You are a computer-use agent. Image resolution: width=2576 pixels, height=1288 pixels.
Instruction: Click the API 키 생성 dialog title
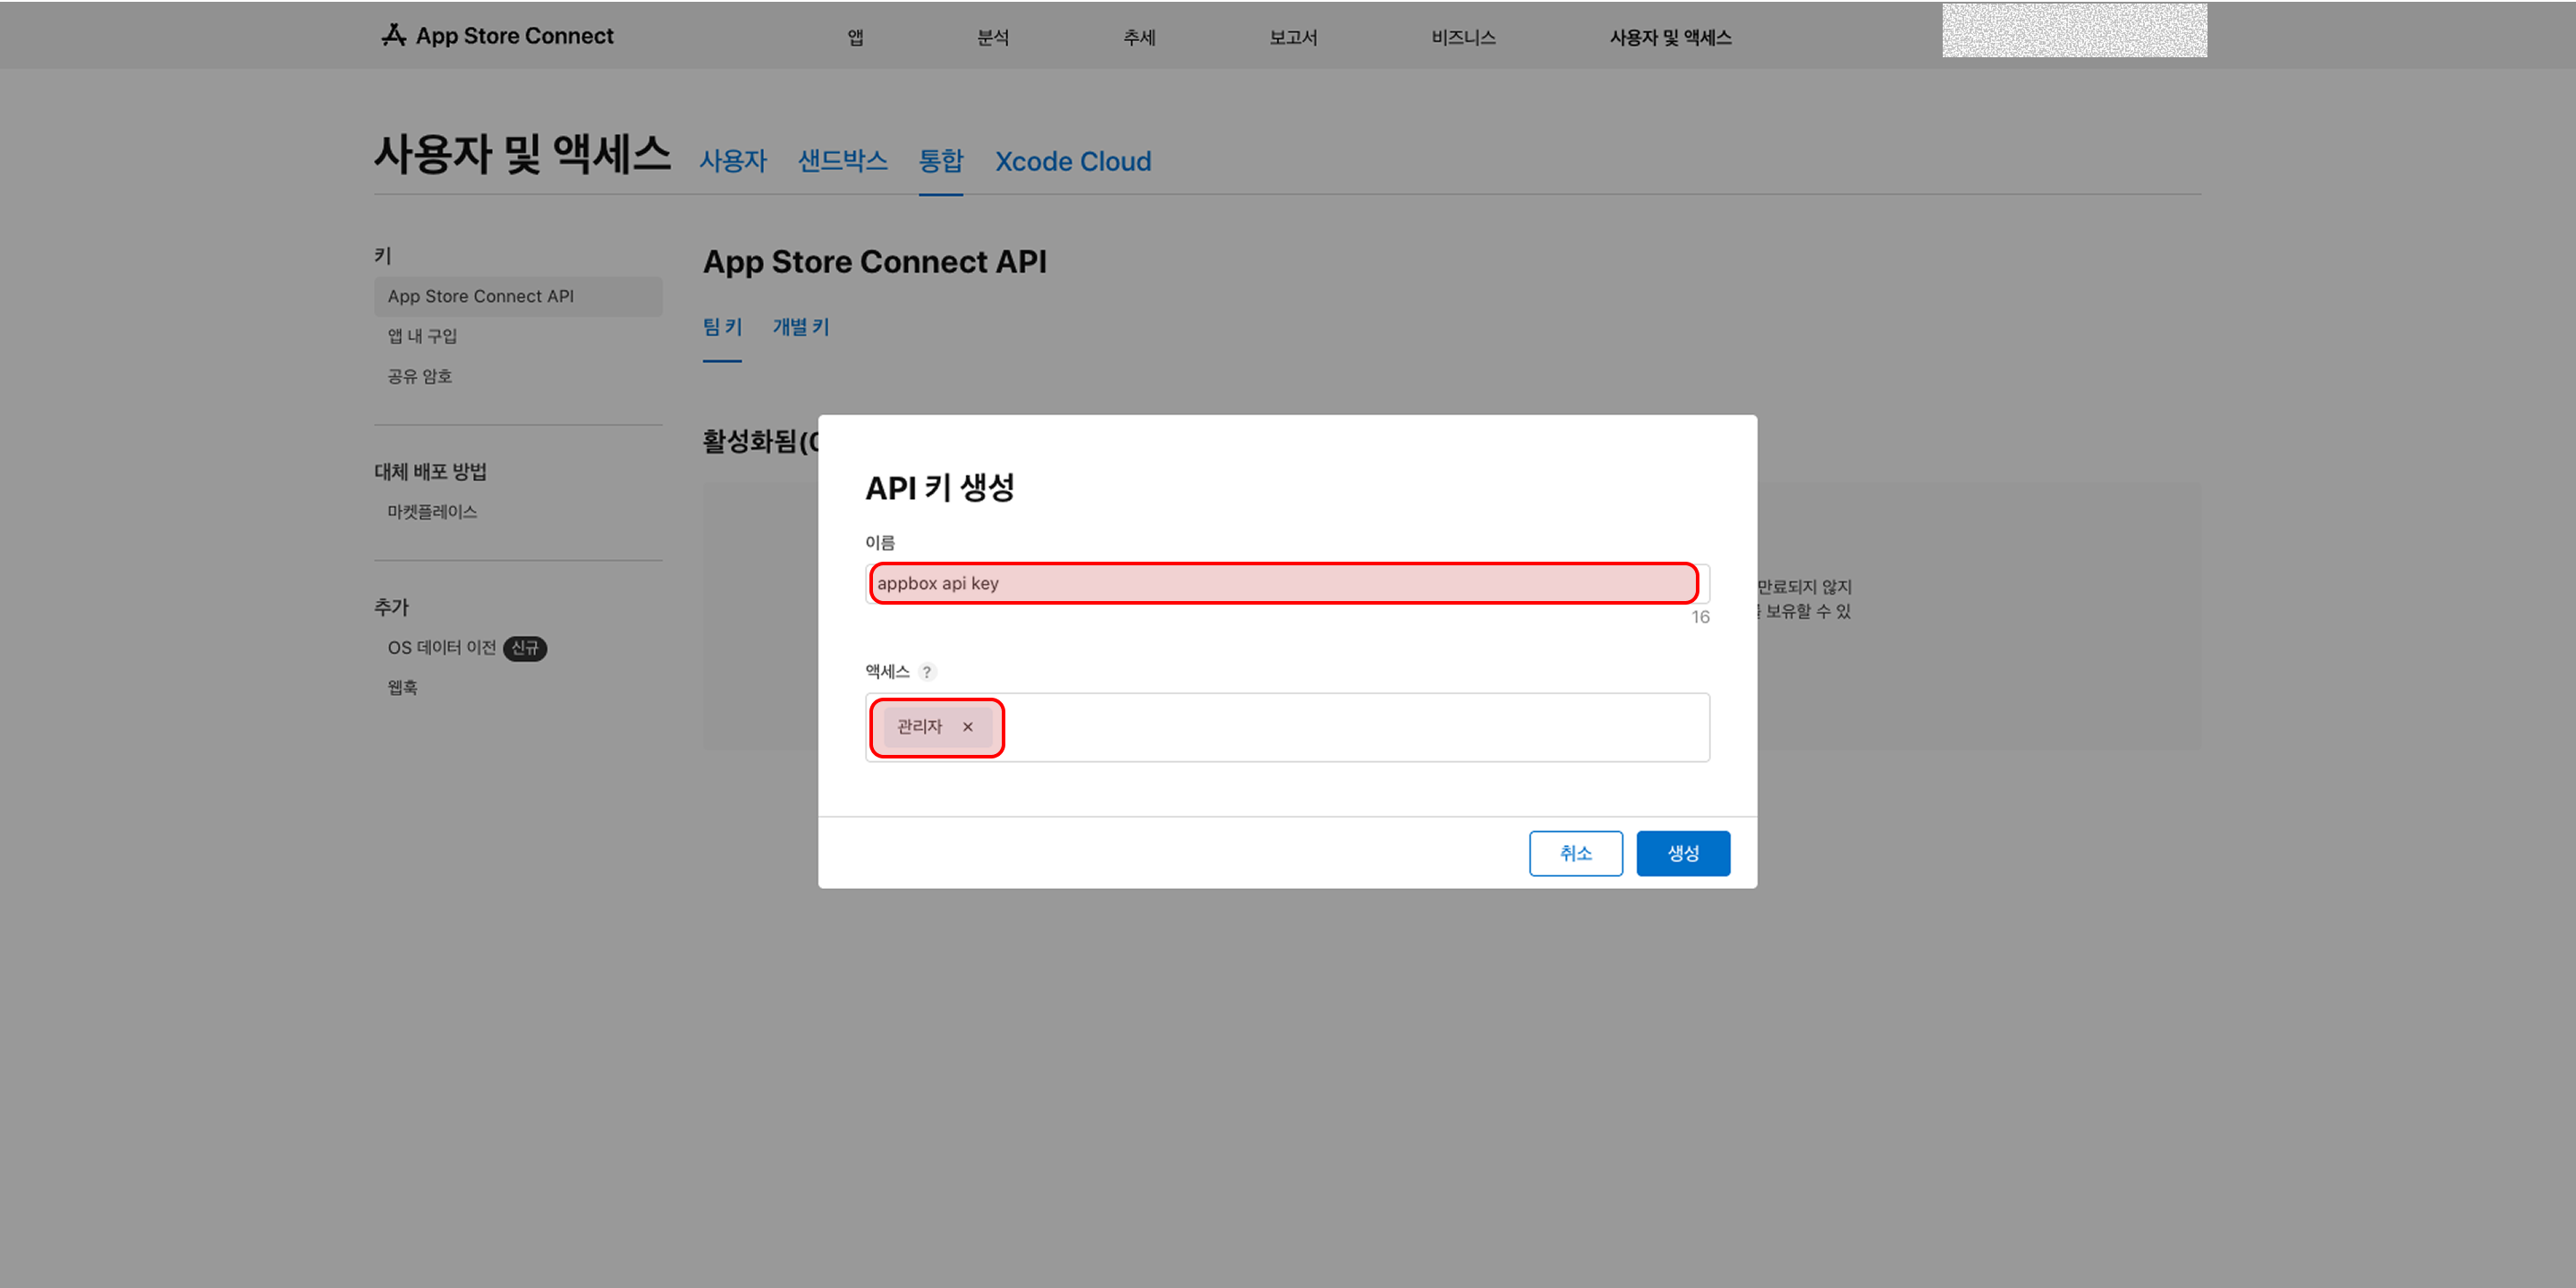click(939, 488)
